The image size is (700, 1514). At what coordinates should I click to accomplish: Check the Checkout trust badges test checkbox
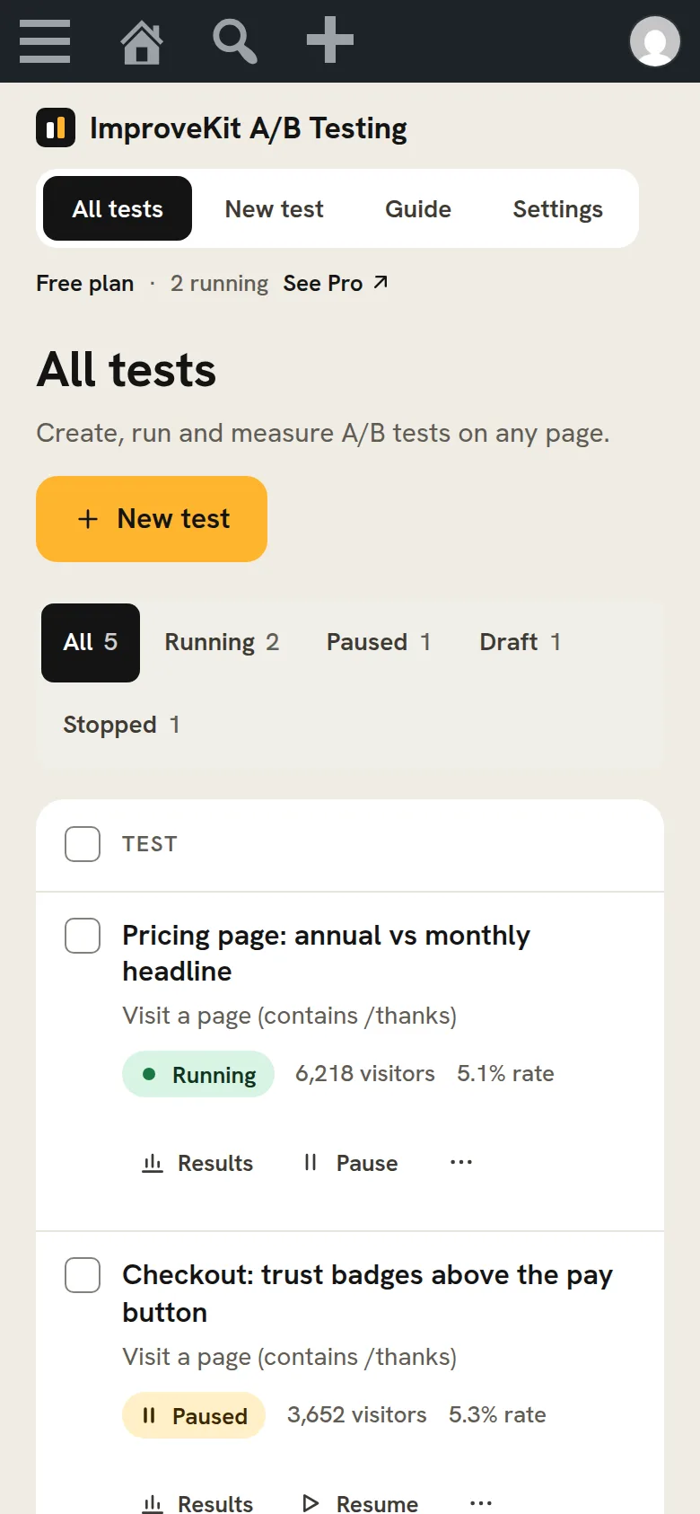point(83,1275)
